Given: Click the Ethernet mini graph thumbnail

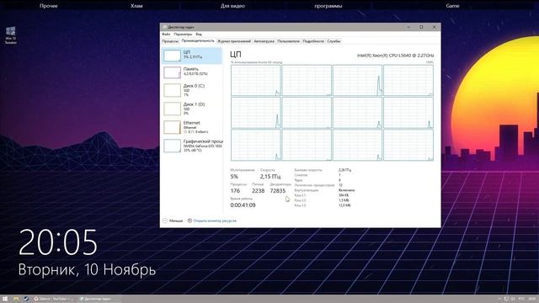Looking at the screenshot, I should pyautogui.click(x=172, y=127).
